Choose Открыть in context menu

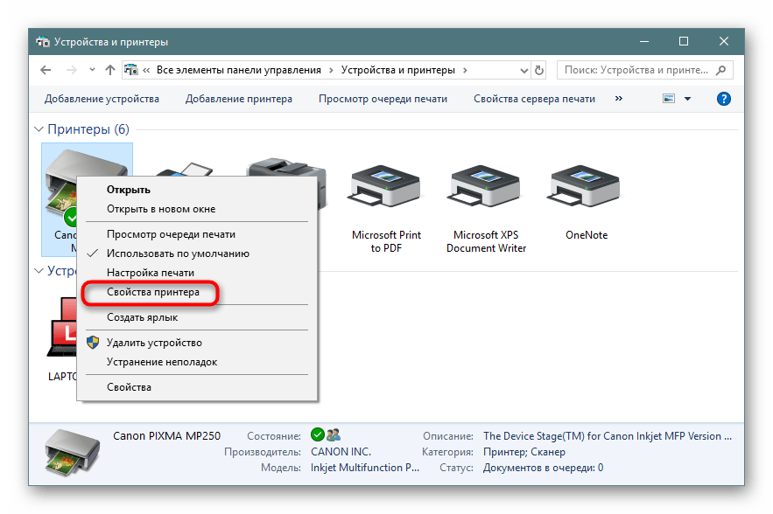pos(197,190)
